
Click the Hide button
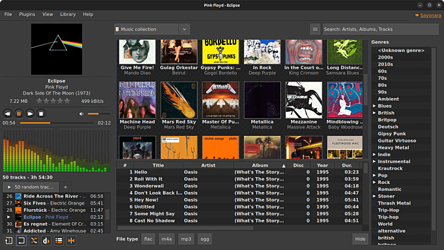(x=359, y=239)
